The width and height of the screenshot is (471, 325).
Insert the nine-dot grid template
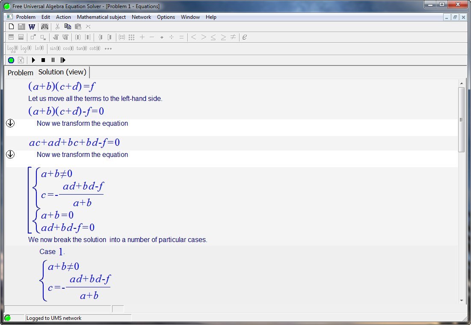(132, 37)
